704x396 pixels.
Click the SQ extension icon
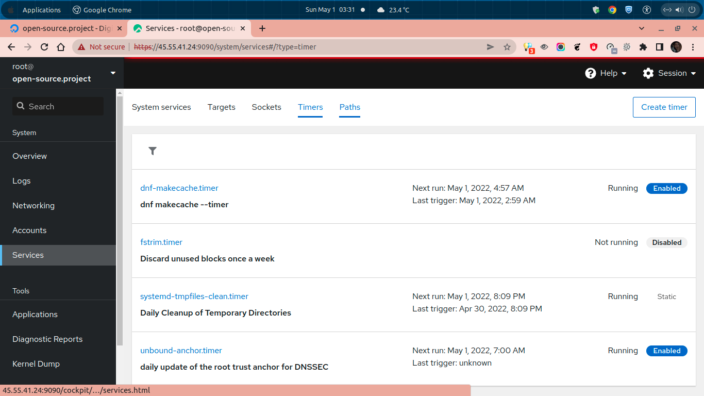pyautogui.click(x=627, y=47)
